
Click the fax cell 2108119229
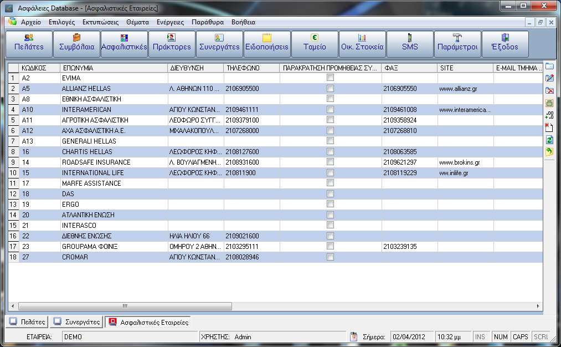click(409, 172)
